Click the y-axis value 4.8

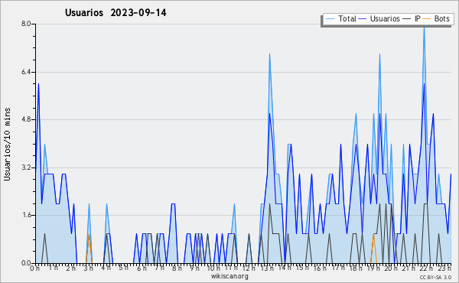(x=26, y=119)
